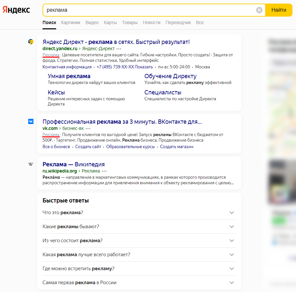Open the Переводчик tab
The height and width of the screenshot is (292, 296).
click(x=178, y=22)
